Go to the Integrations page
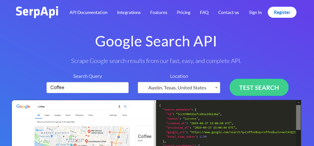This screenshot has height=146, width=314. click(x=129, y=12)
